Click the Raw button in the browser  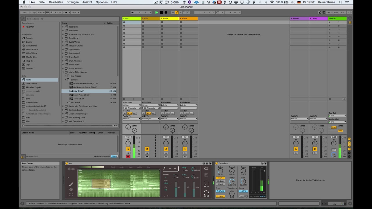116,125
